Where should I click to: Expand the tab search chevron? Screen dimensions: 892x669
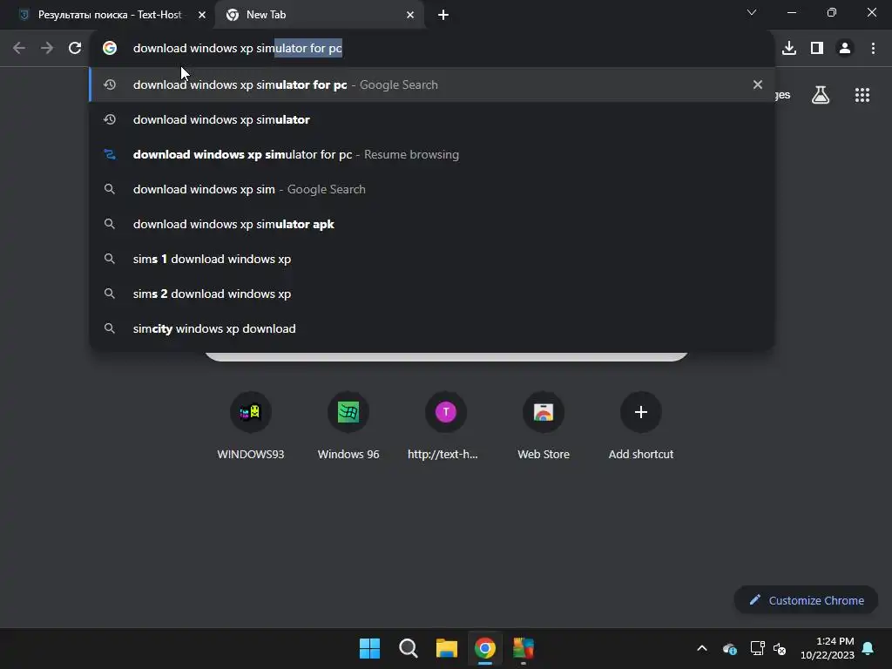(752, 12)
